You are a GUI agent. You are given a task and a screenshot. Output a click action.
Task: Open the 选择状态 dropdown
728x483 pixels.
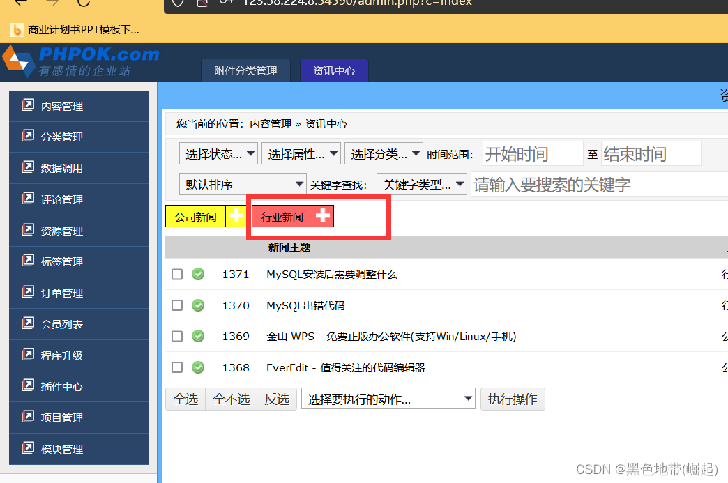pyautogui.click(x=218, y=153)
